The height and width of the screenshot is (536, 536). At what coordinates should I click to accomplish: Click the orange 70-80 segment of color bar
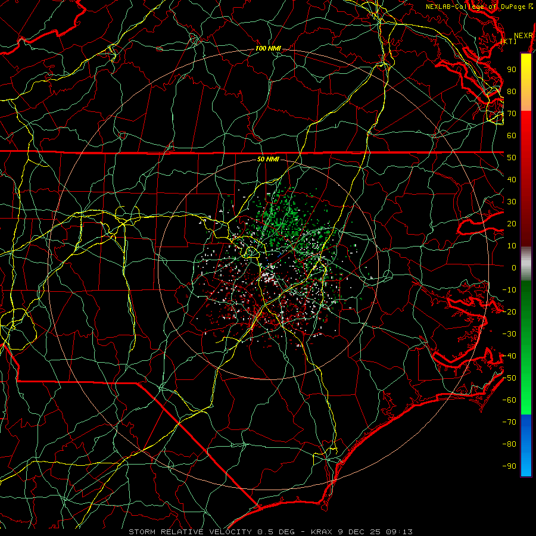[526, 101]
